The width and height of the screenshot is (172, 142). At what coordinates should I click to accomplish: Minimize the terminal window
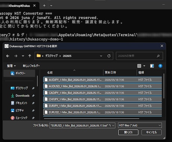(163, 4)
